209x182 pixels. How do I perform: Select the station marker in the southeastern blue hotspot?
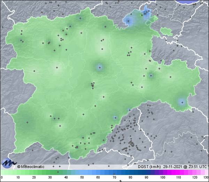182,102
